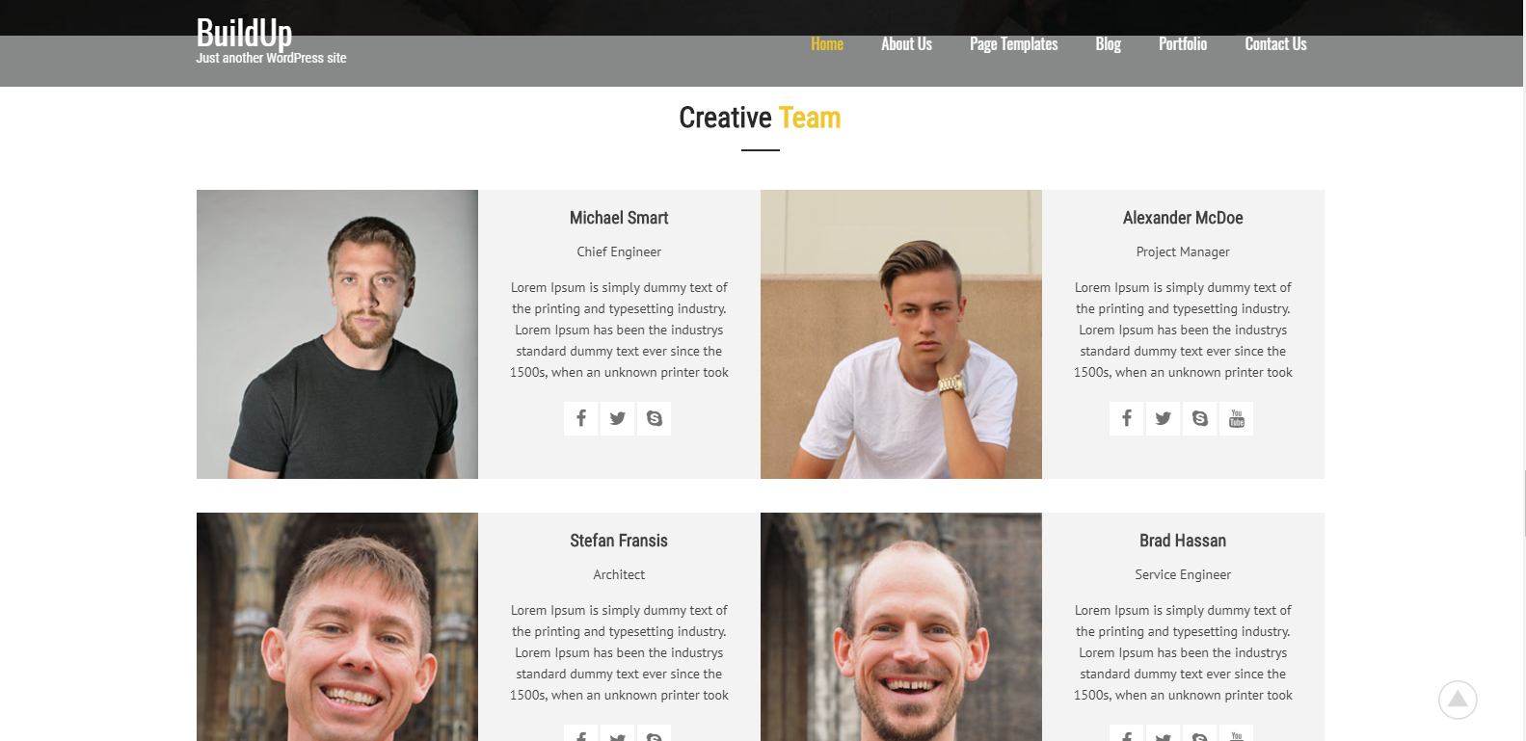Open Michael Smart's Facebook icon

click(x=581, y=418)
